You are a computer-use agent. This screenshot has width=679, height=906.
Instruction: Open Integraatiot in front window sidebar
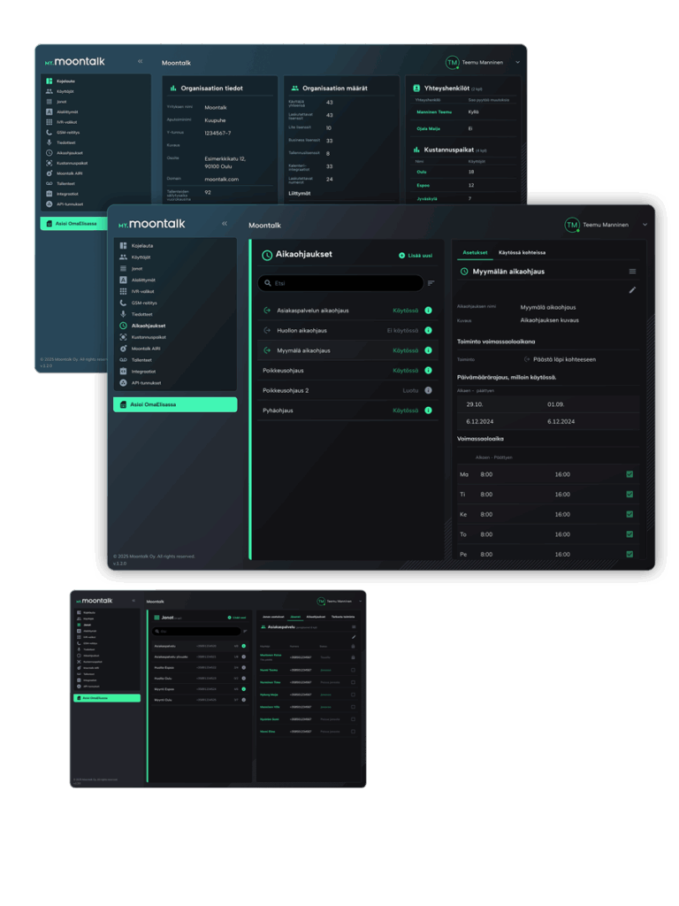(x=137, y=372)
